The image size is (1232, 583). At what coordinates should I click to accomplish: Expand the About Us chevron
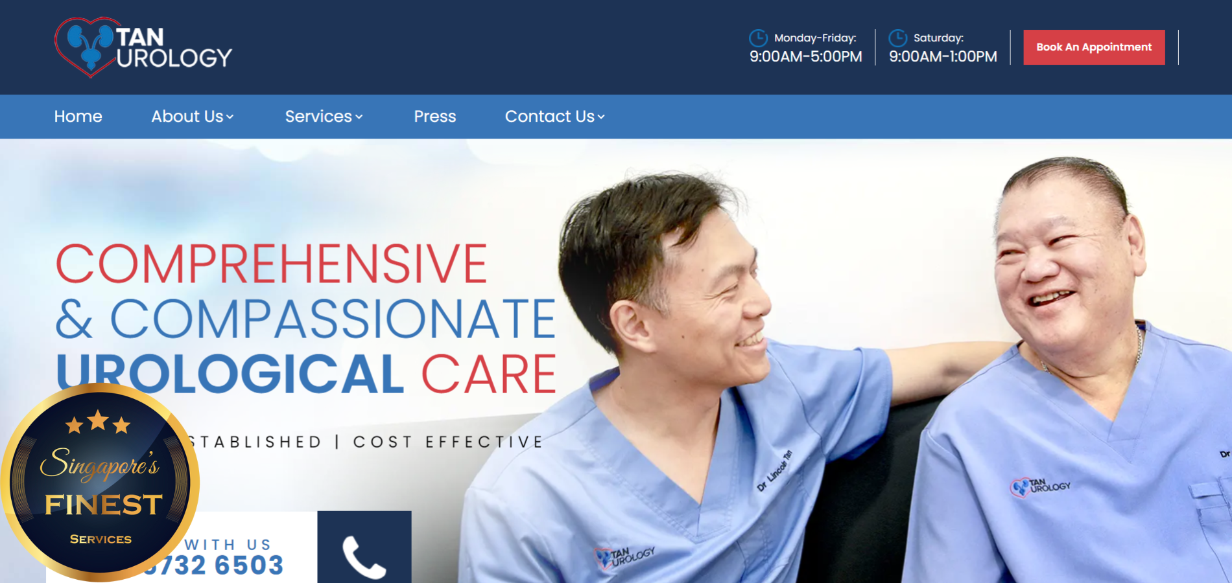click(230, 117)
